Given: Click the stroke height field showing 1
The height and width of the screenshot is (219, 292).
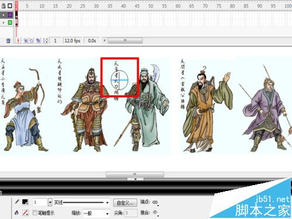Looking at the screenshot, I should [40, 202].
